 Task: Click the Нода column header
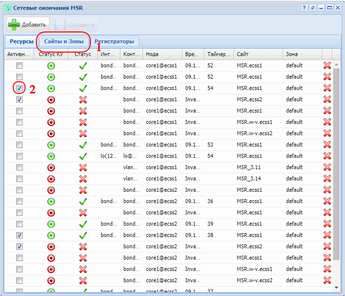(162, 54)
